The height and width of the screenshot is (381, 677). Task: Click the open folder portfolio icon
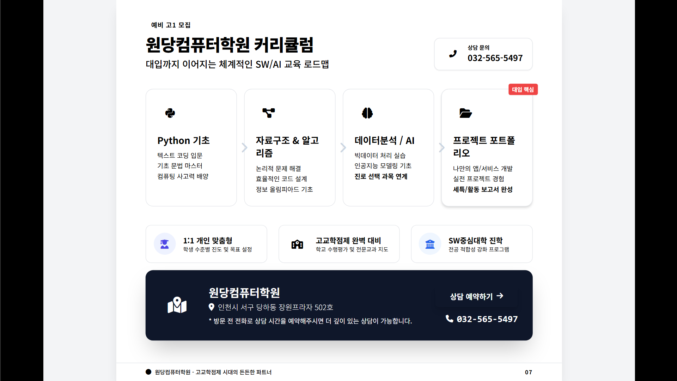click(x=465, y=113)
